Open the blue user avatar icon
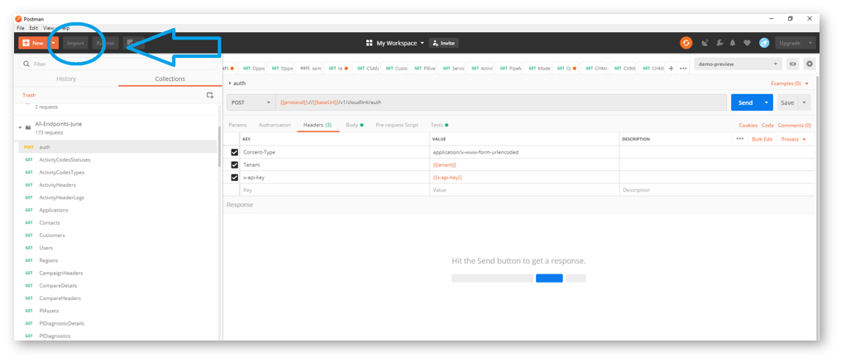The width and height of the screenshot is (841, 362). click(764, 43)
